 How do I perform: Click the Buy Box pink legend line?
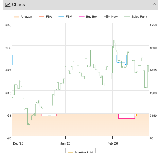point(82,17)
